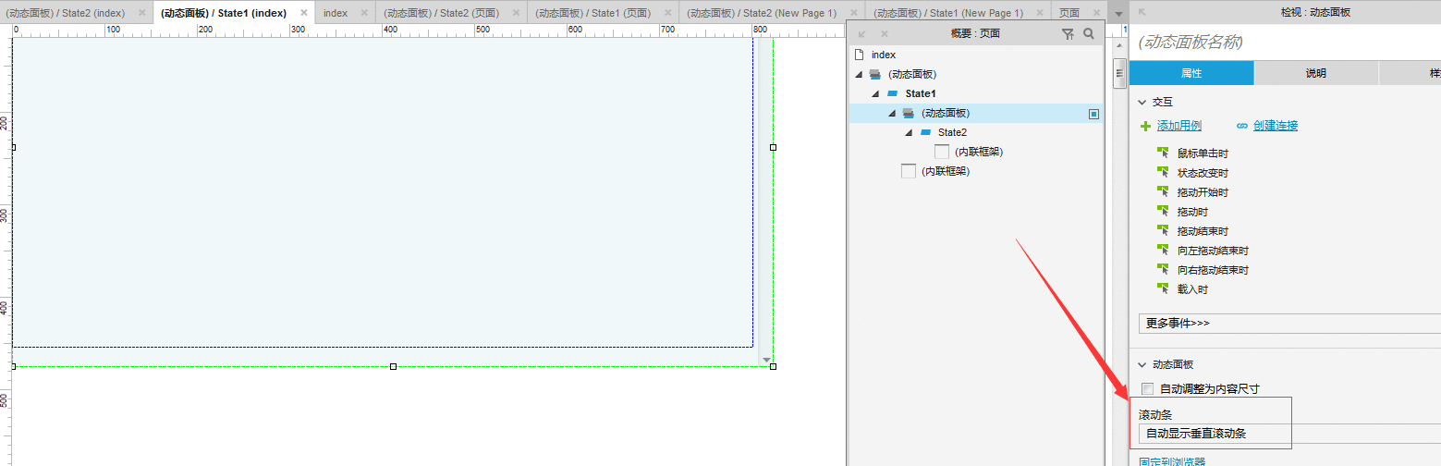
Task: Switch to the 说明 tab
Action: (x=1316, y=73)
